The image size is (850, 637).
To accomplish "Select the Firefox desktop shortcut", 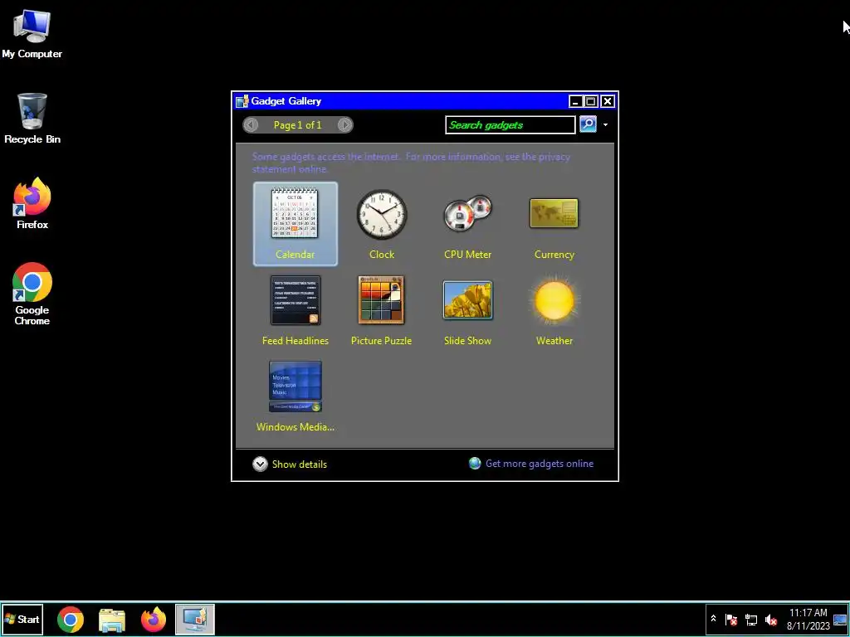I will click(x=32, y=204).
